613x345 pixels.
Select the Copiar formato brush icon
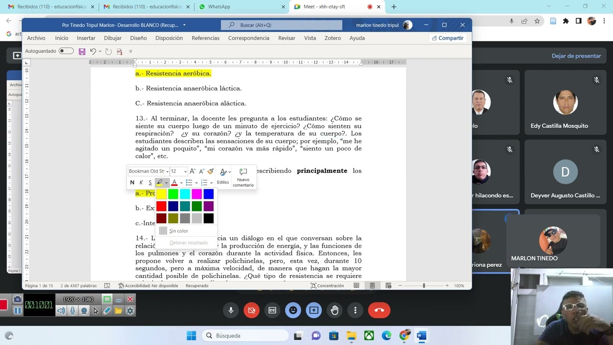pos(210,171)
